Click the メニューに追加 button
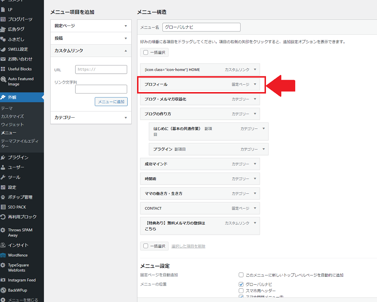 tap(111, 102)
